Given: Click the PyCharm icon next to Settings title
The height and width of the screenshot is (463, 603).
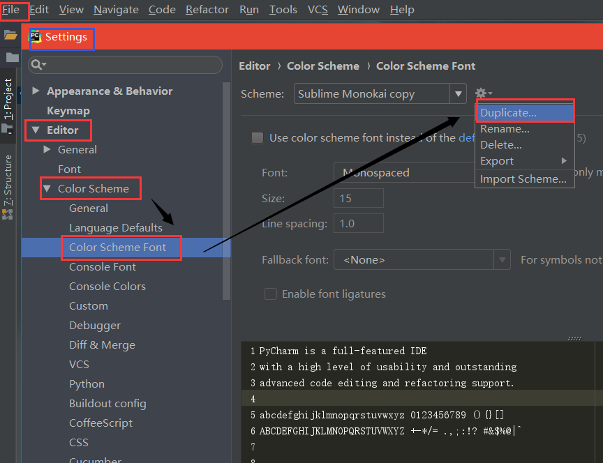Looking at the screenshot, I should [36, 37].
